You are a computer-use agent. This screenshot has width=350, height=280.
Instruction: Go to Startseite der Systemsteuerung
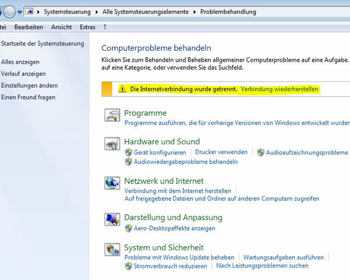(x=43, y=44)
